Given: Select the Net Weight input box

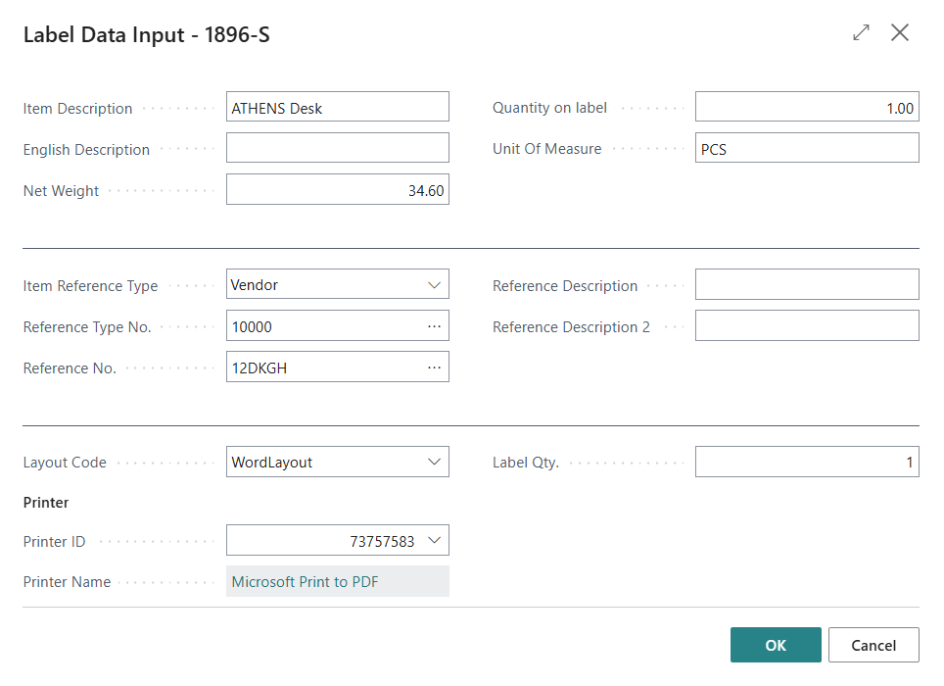Looking at the screenshot, I should click(337, 190).
